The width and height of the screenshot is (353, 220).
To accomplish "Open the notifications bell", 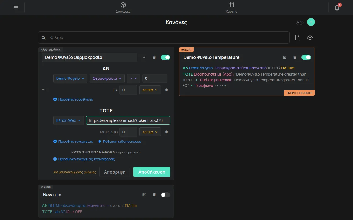I will [337, 8].
